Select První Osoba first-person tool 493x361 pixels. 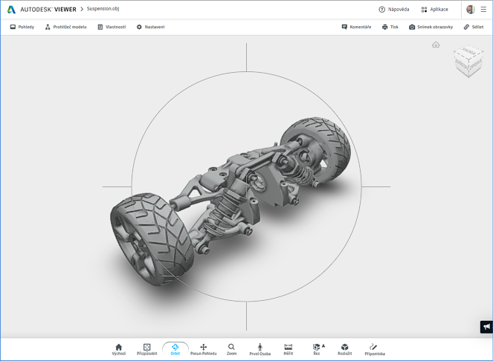tap(260, 349)
